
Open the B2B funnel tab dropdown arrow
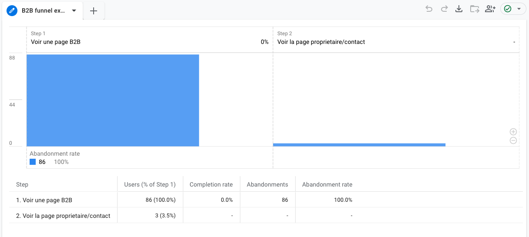[x=74, y=11]
